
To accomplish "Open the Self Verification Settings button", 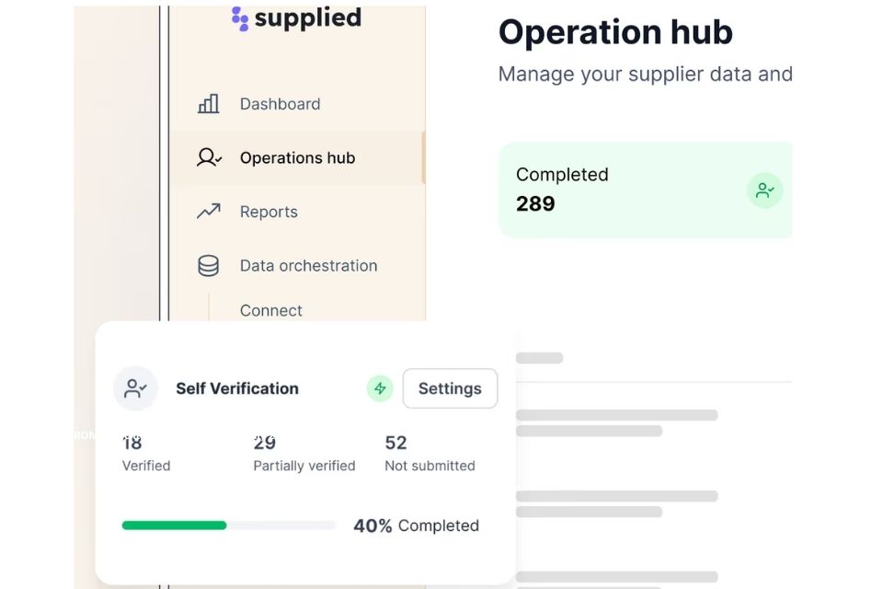I will coord(450,388).
